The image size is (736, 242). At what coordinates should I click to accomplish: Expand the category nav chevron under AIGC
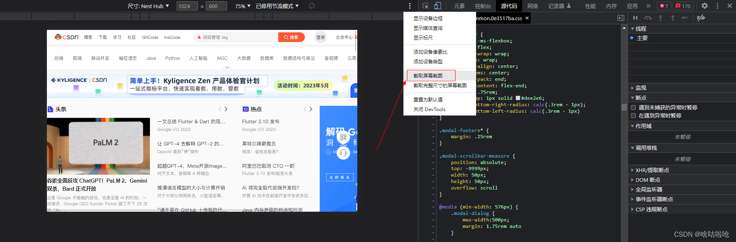[227, 67]
